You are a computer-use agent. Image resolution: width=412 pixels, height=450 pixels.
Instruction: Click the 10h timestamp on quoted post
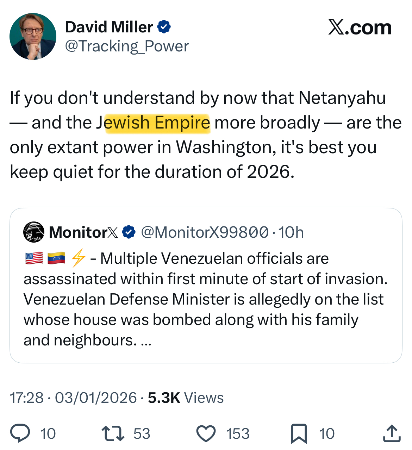pyautogui.click(x=291, y=232)
